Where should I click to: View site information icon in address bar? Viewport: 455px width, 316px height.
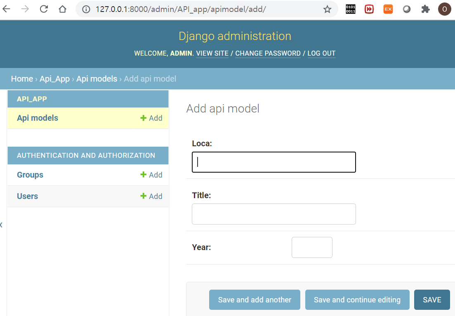pyautogui.click(x=86, y=9)
